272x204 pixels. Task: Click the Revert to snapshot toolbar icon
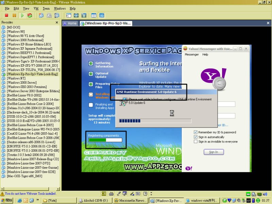click(49, 15)
